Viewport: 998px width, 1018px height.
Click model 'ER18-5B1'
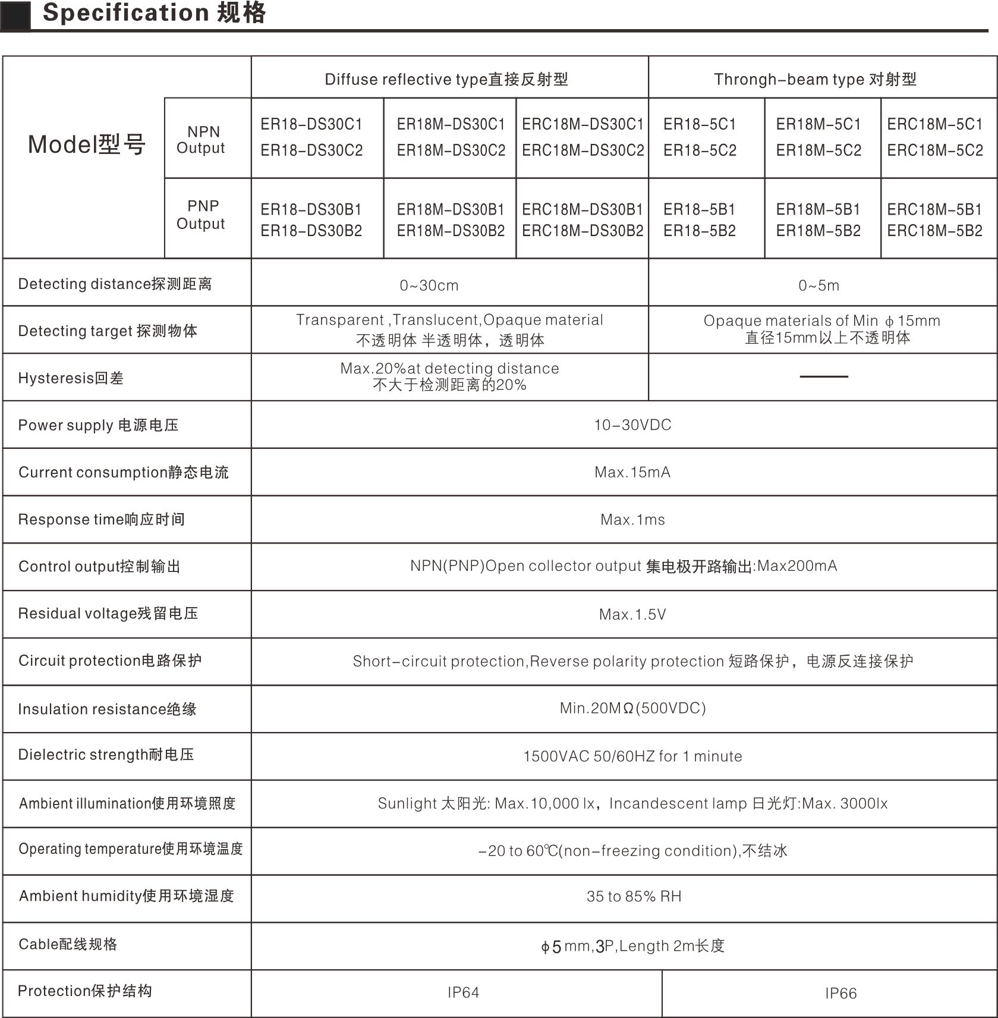point(700,210)
